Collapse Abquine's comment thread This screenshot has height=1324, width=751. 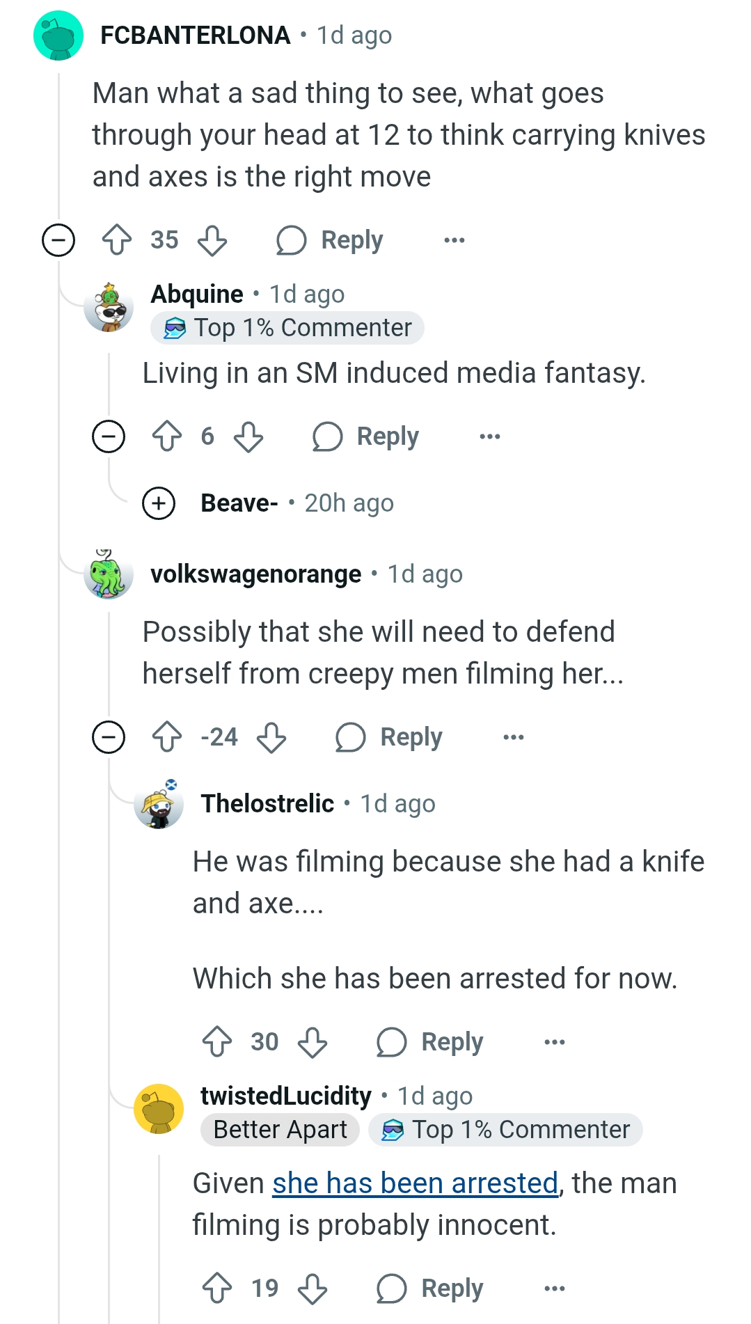[109, 436]
